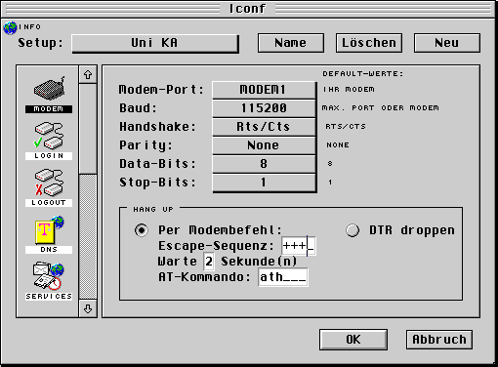Click the globe Info icon
Viewport: 498px width, 367px height.
(x=10, y=27)
